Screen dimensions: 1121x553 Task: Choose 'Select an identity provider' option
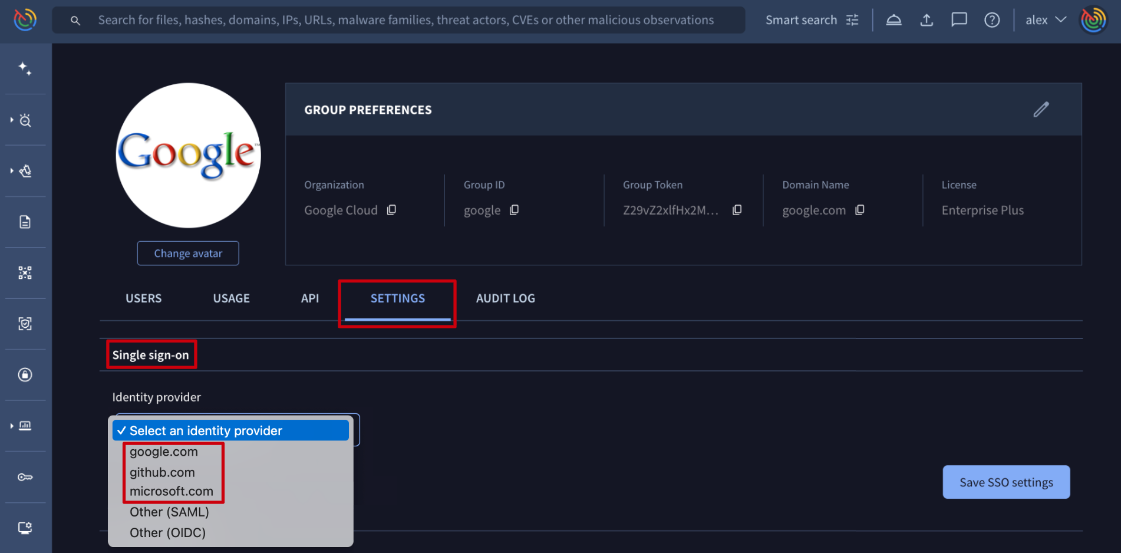231,430
